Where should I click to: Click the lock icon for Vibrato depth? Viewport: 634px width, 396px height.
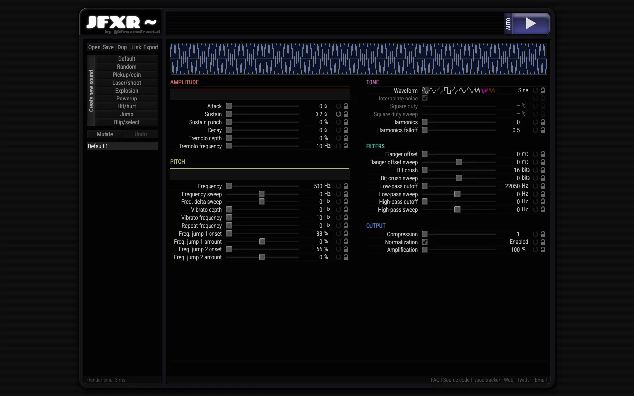click(x=346, y=210)
